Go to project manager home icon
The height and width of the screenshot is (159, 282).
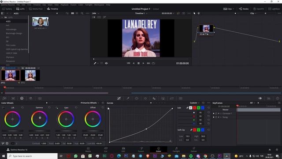pos(270,150)
